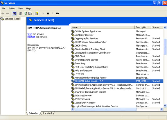Click the Event Log service icon

73,63
